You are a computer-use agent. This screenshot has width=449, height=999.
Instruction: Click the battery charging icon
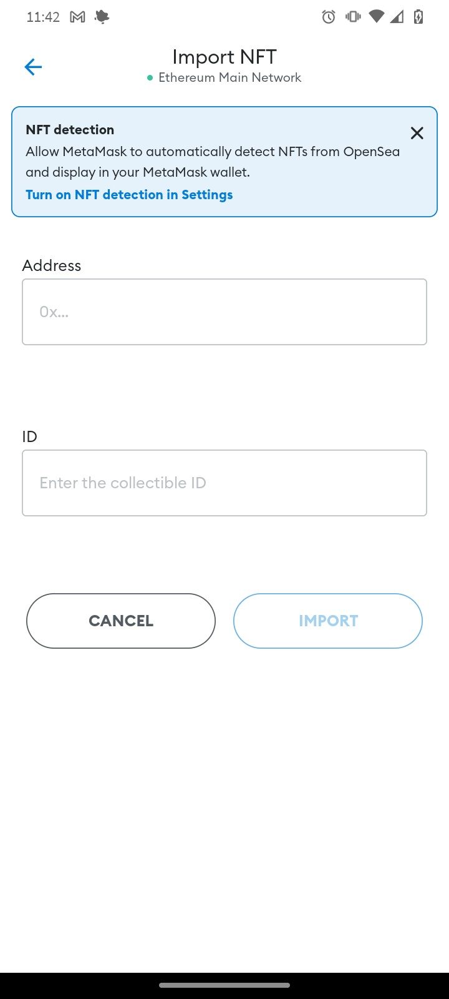[x=418, y=17]
